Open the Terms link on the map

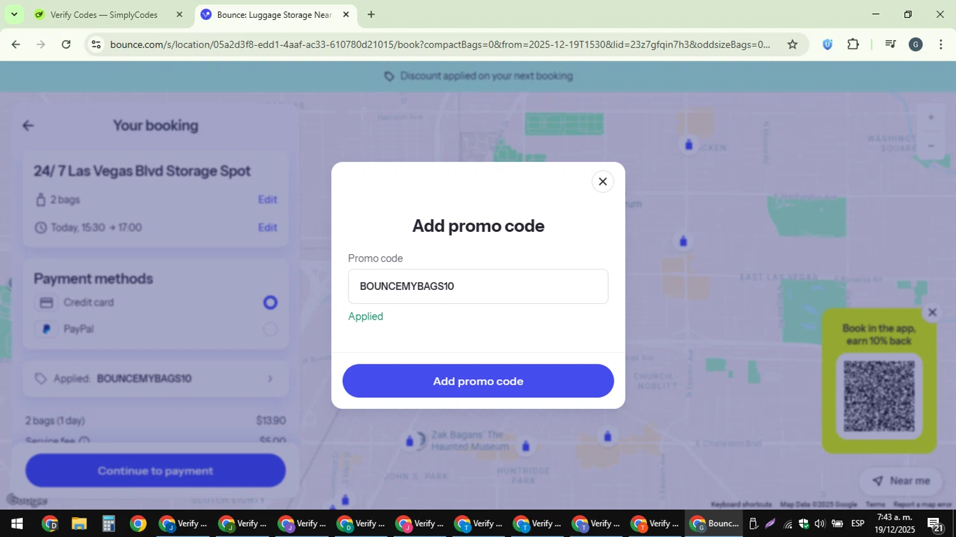pos(875,505)
